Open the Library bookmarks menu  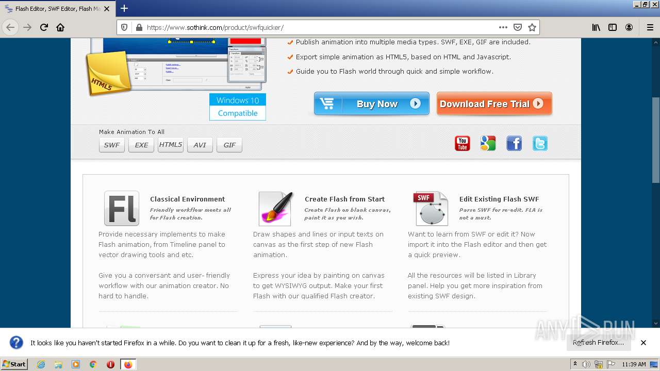(x=596, y=27)
